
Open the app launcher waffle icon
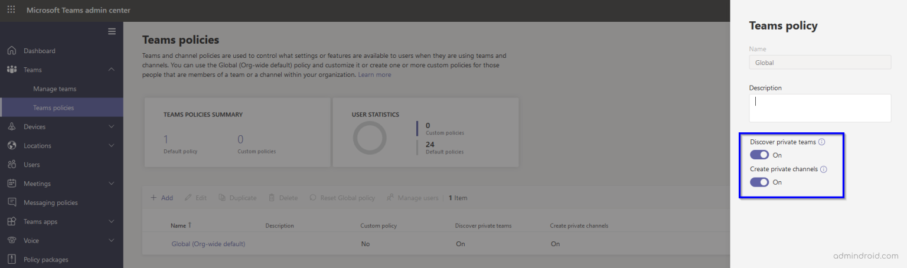point(11,10)
